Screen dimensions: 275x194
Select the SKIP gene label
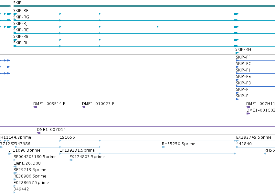[17, 3]
